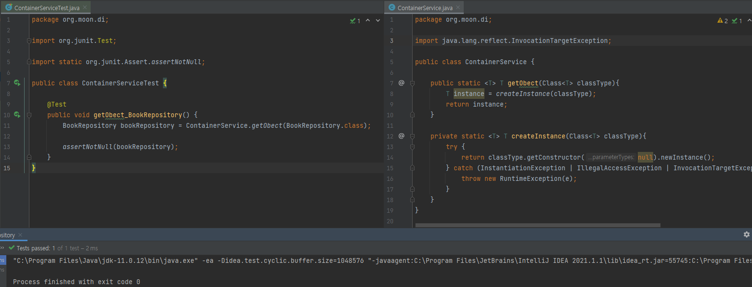752x287 pixels.
Task: Switch to ContainerService.java tab
Action: click(x=424, y=8)
